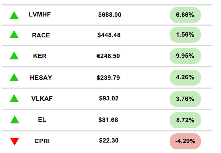The height and width of the screenshot is (153, 221).
Task: Select the $688.00 price value
Action: [x=110, y=15]
